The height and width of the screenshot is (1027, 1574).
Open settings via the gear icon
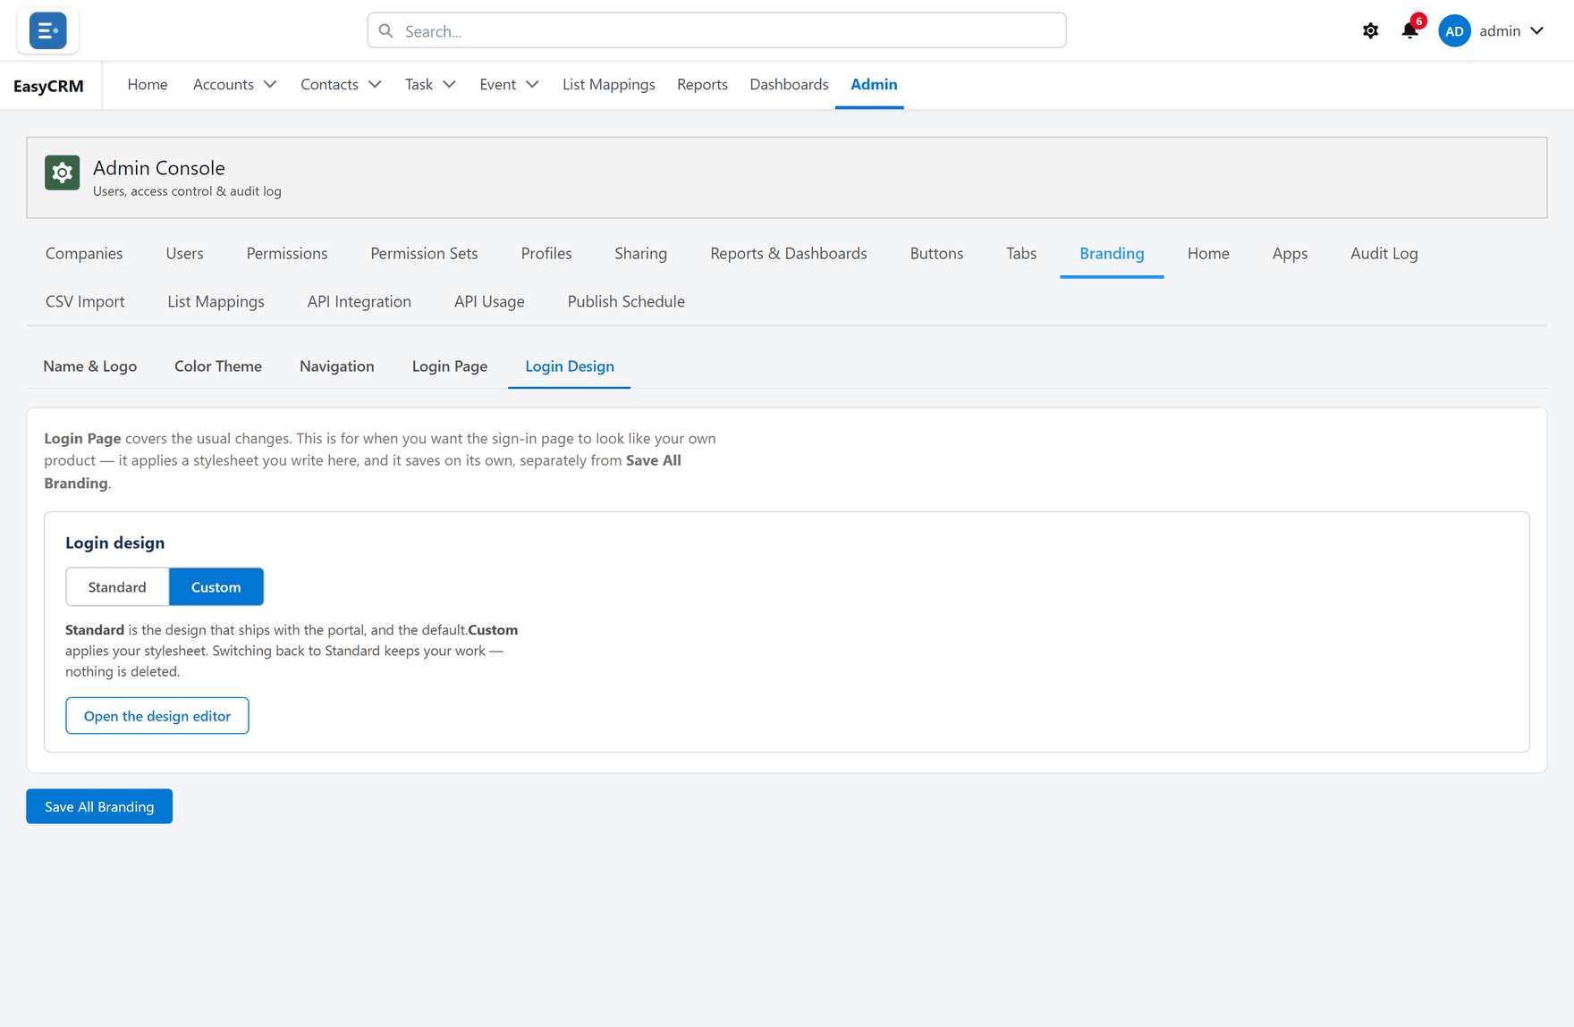pos(1370,31)
